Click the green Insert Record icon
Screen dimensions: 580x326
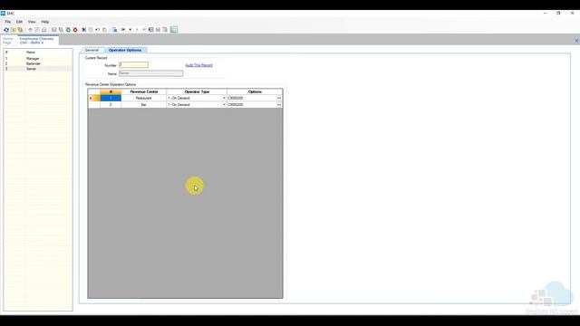click(68, 30)
